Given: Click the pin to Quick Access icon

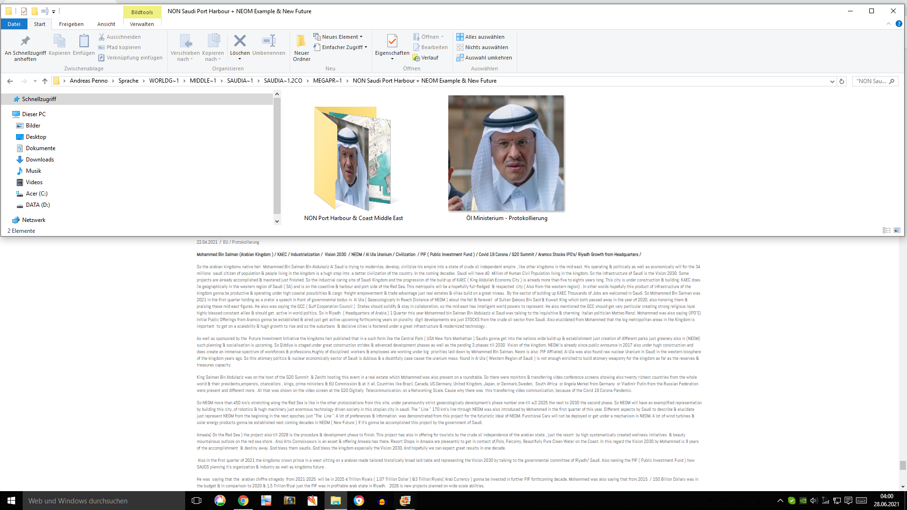Looking at the screenshot, I should 25,41.
